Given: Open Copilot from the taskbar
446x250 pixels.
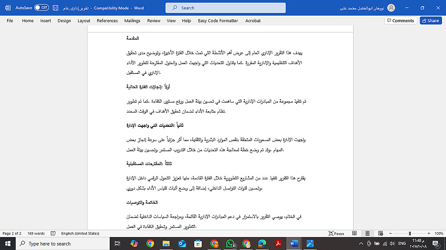Looking at the screenshot, I should pyautogui.click(x=134, y=243).
